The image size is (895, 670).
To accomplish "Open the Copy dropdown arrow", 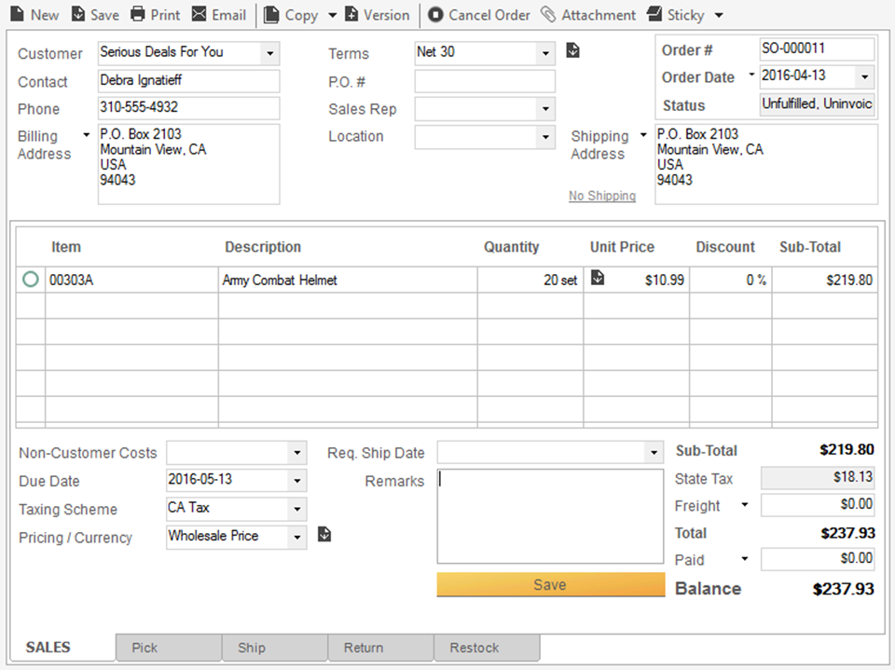I will click(x=332, y=16).
